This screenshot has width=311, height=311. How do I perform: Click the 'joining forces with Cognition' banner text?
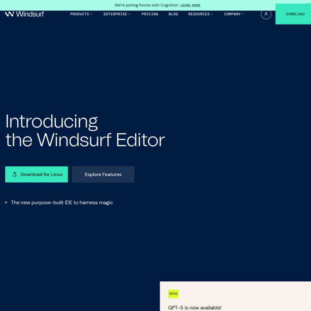(146, 5)
